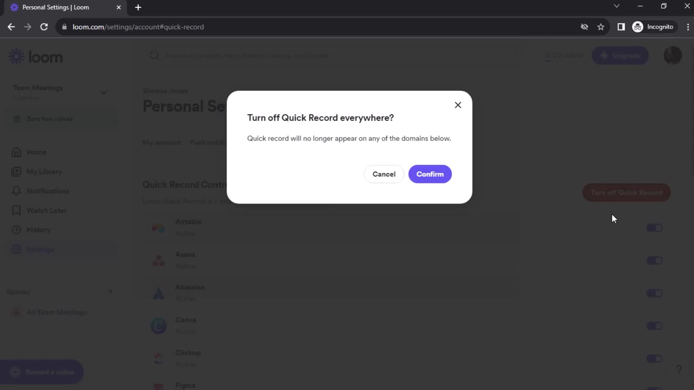
Task: Open History section
Action: [38, 230]
